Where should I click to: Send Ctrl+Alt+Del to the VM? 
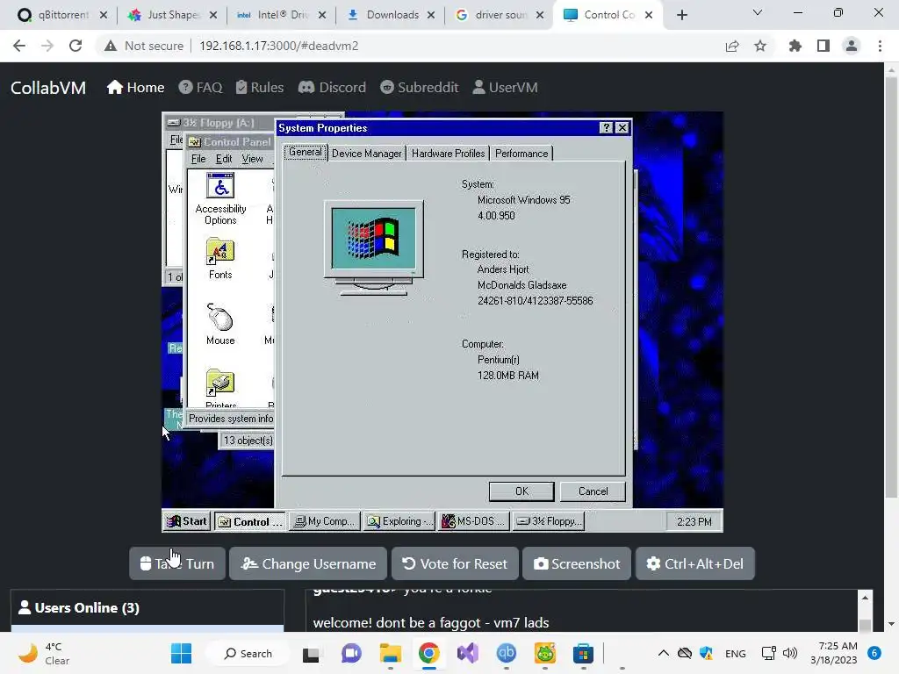pos(695,564)
